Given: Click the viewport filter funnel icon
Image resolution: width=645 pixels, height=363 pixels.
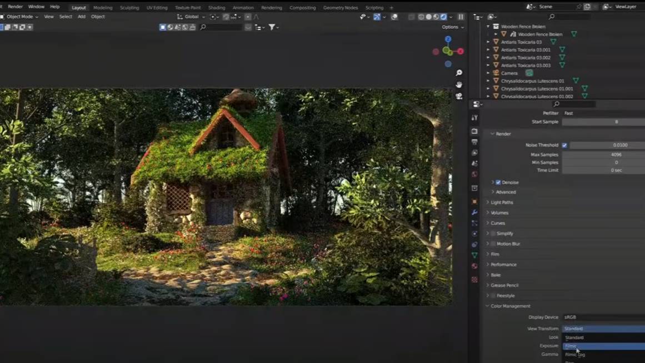Looking at the screenshot, I should 272,27.
